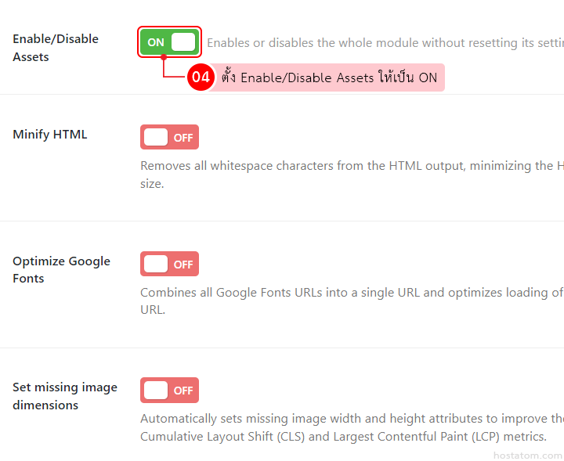Viewport: 564px width, 461px height.
Task: Select the "Set missing image dimensions" label
Action: click(64, 396)
